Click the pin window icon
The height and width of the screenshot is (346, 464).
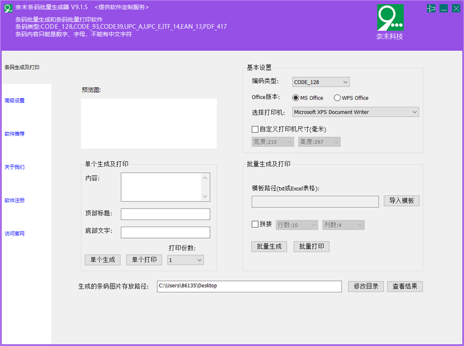coord(431,8)
